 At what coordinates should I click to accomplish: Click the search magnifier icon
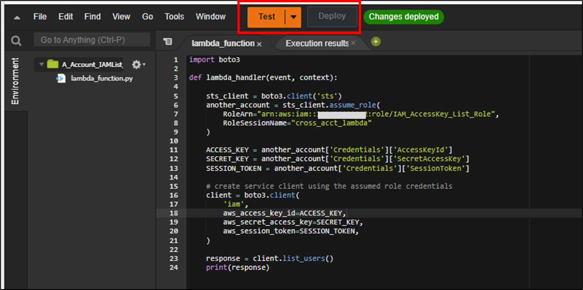coord(16,41)
